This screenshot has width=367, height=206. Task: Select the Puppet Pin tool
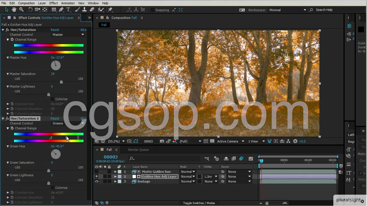click(110, 10)
